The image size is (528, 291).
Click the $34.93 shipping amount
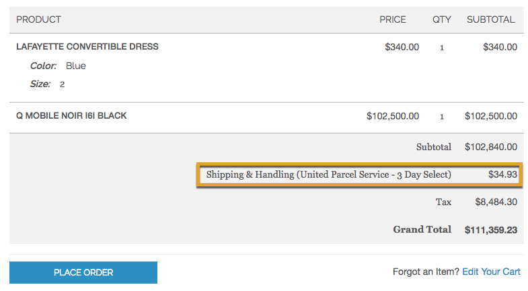click(502, 174)
